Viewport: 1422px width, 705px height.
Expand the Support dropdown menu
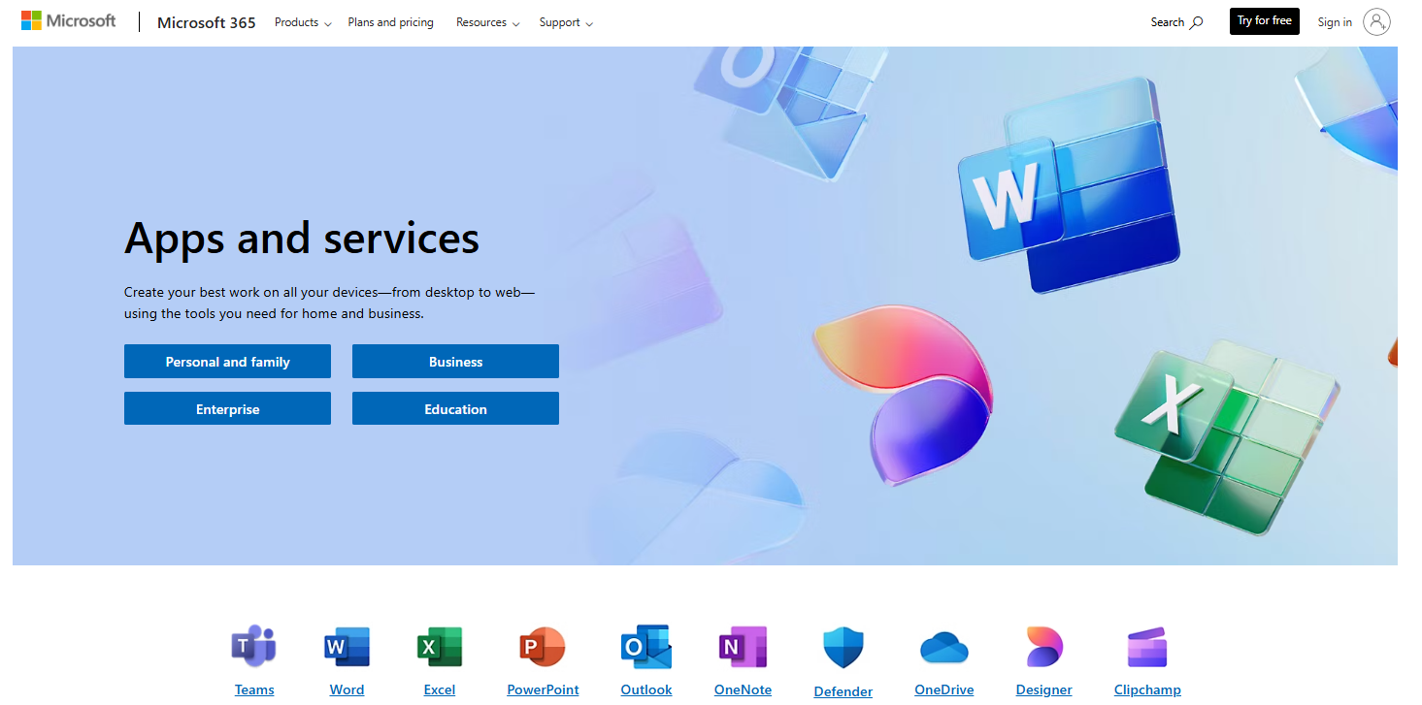click(566, 22)
